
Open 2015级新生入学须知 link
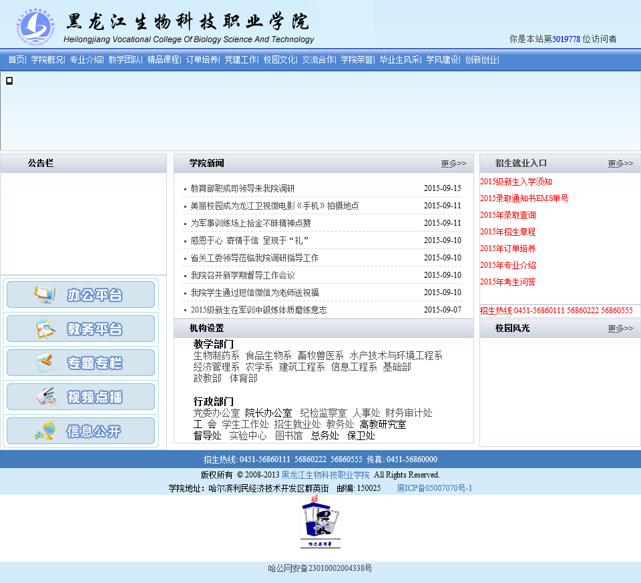tap(516, 182)
